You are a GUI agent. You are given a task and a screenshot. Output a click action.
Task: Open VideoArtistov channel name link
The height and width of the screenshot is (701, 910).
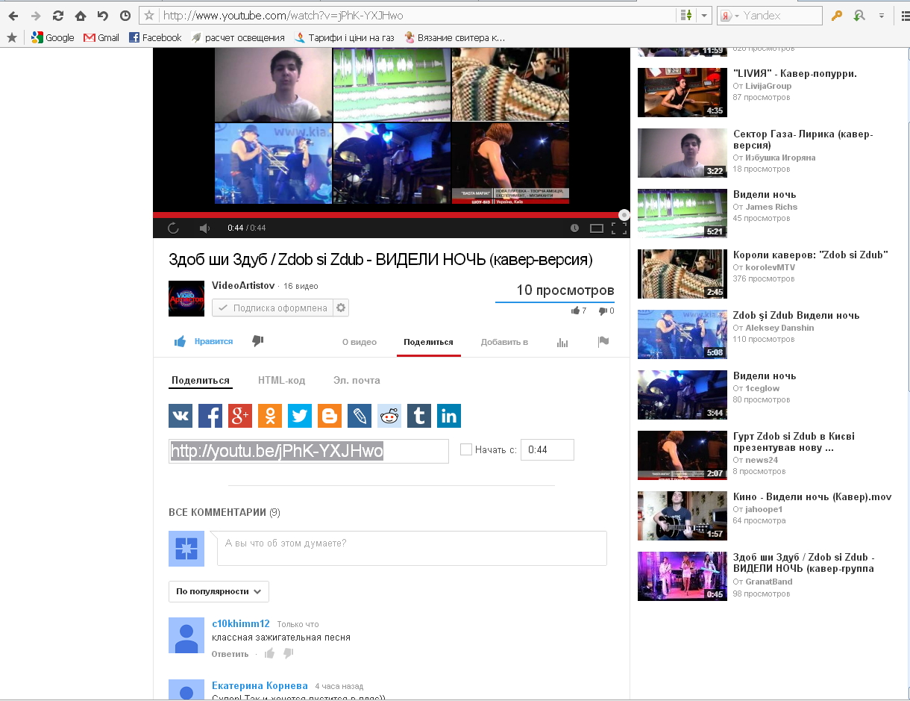coord(243,285)
